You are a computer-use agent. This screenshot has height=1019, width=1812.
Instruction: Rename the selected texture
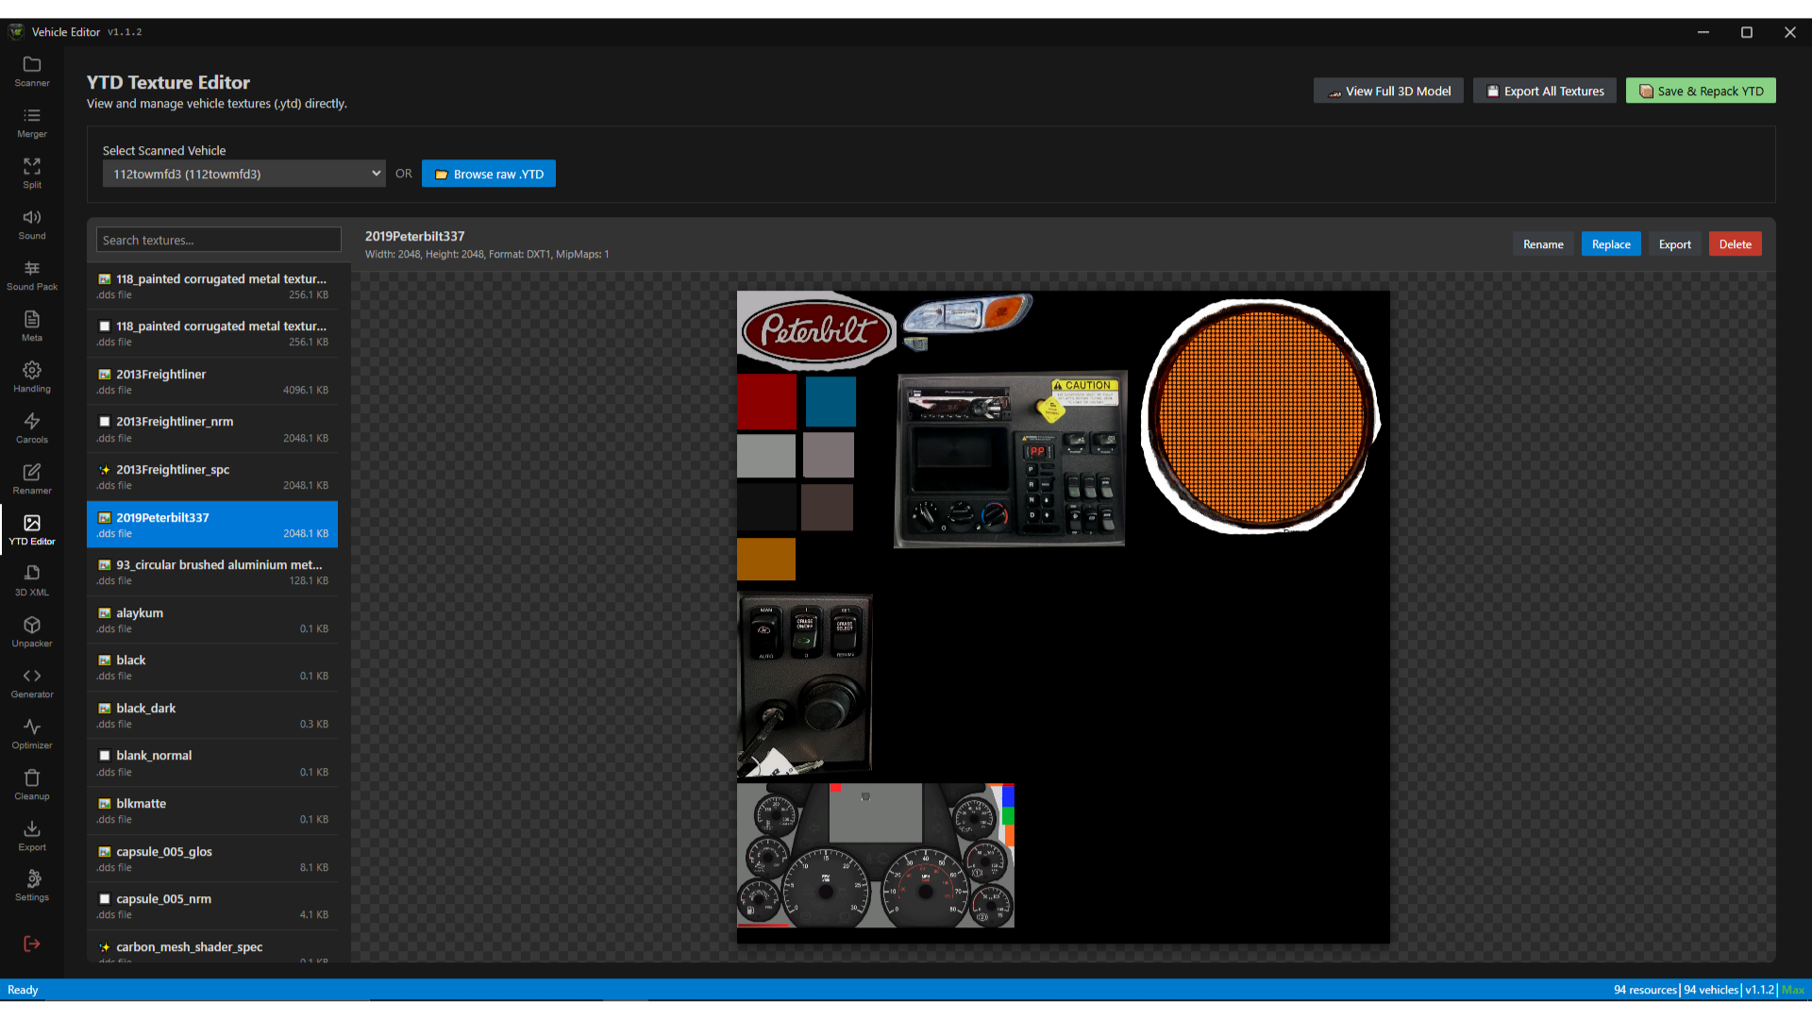(1543, 244)
